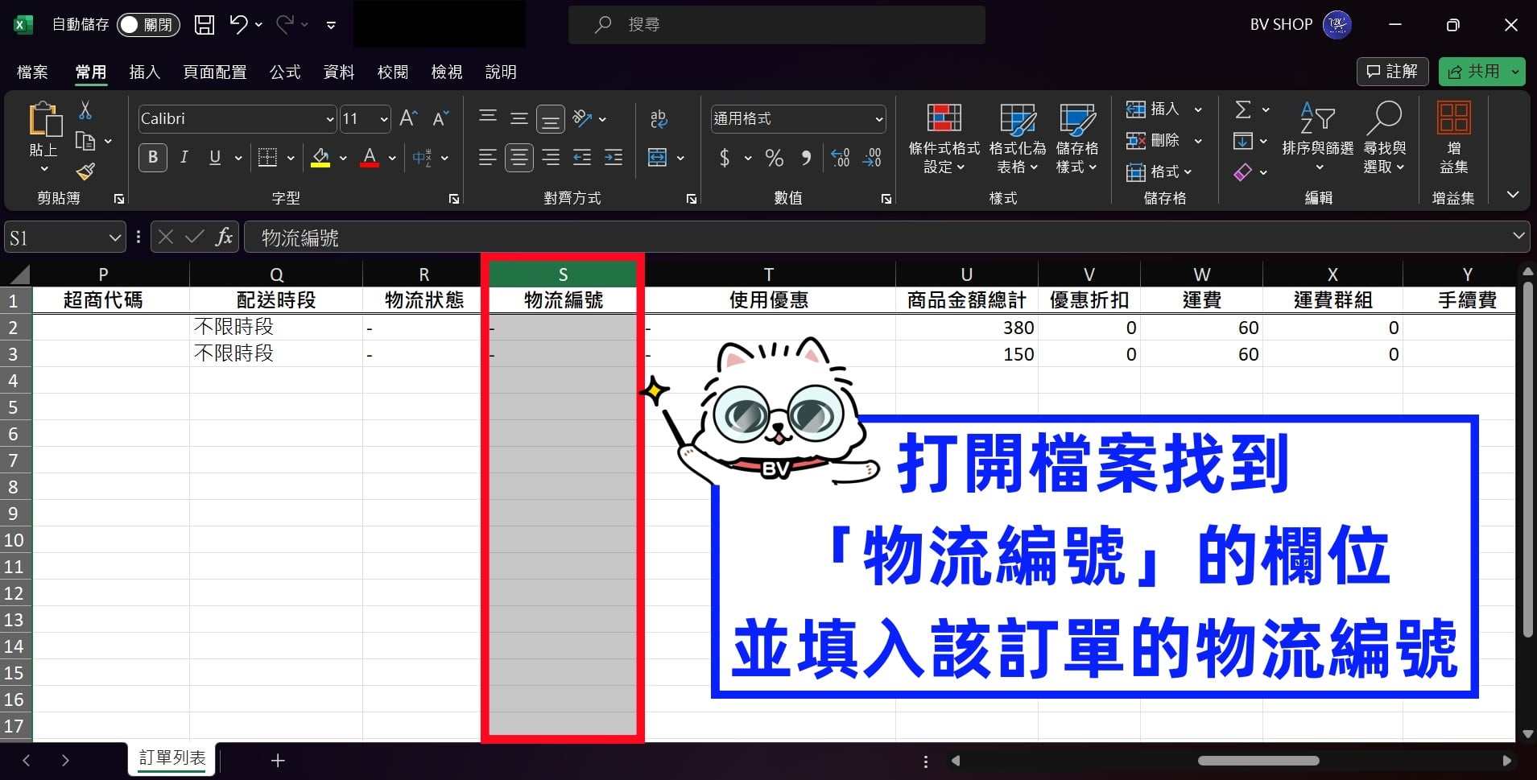
Task: Click the Italic formatting icon
Action: [x=184, y=157]
